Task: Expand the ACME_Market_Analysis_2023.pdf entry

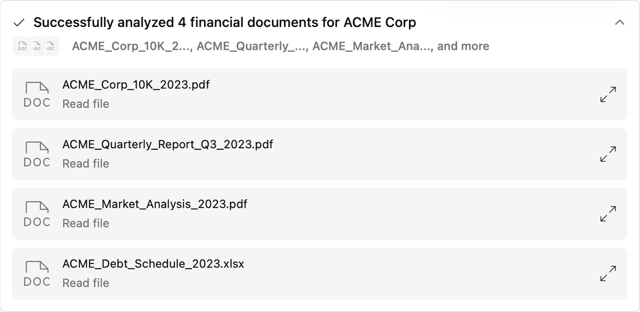Action: [608, 214]
